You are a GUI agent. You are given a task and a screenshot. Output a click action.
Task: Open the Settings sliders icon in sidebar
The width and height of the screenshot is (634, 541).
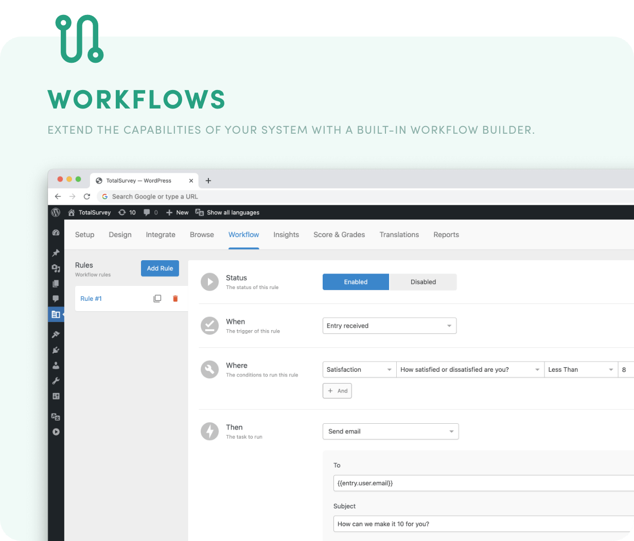[x=56, y=396]
